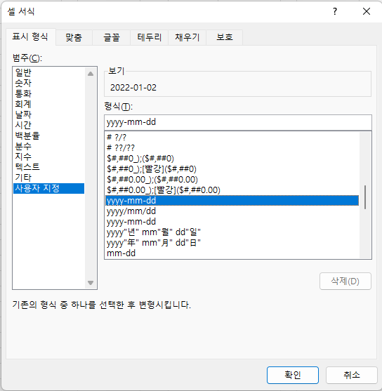Select the highlighted yyyy-mm-dd format

232,201
